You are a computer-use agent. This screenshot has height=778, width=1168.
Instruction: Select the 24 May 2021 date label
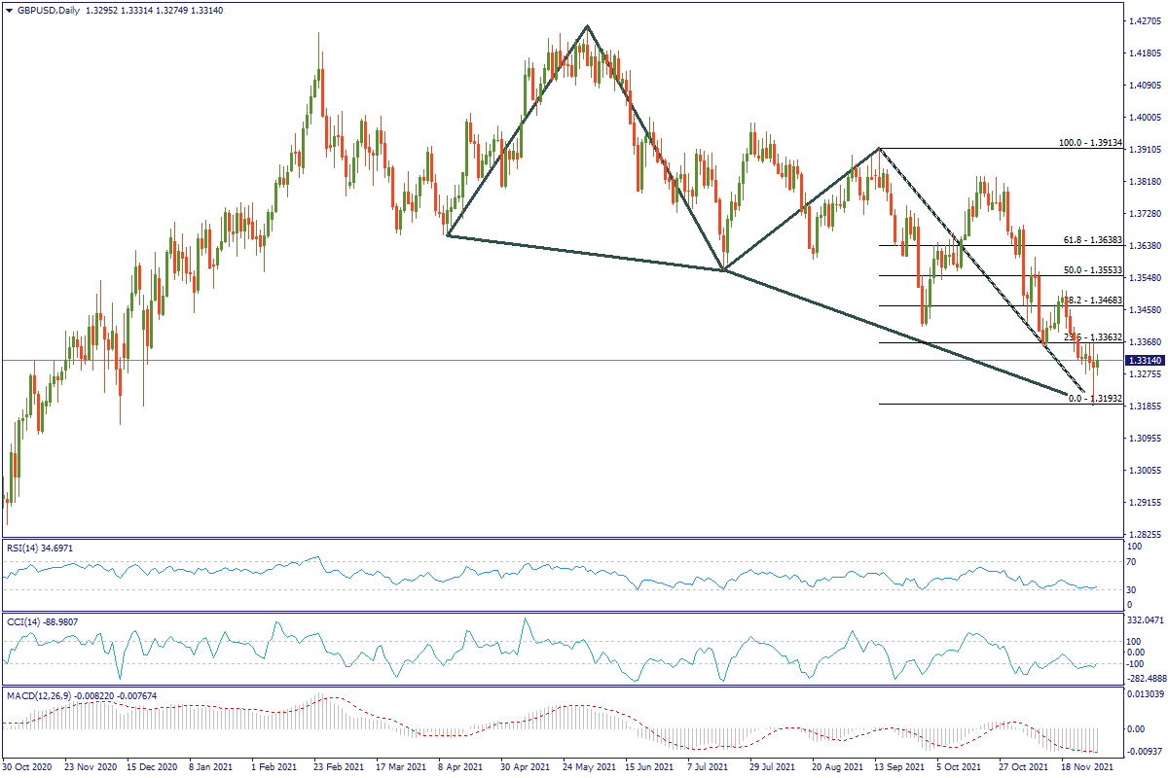(x=588, y=766)
